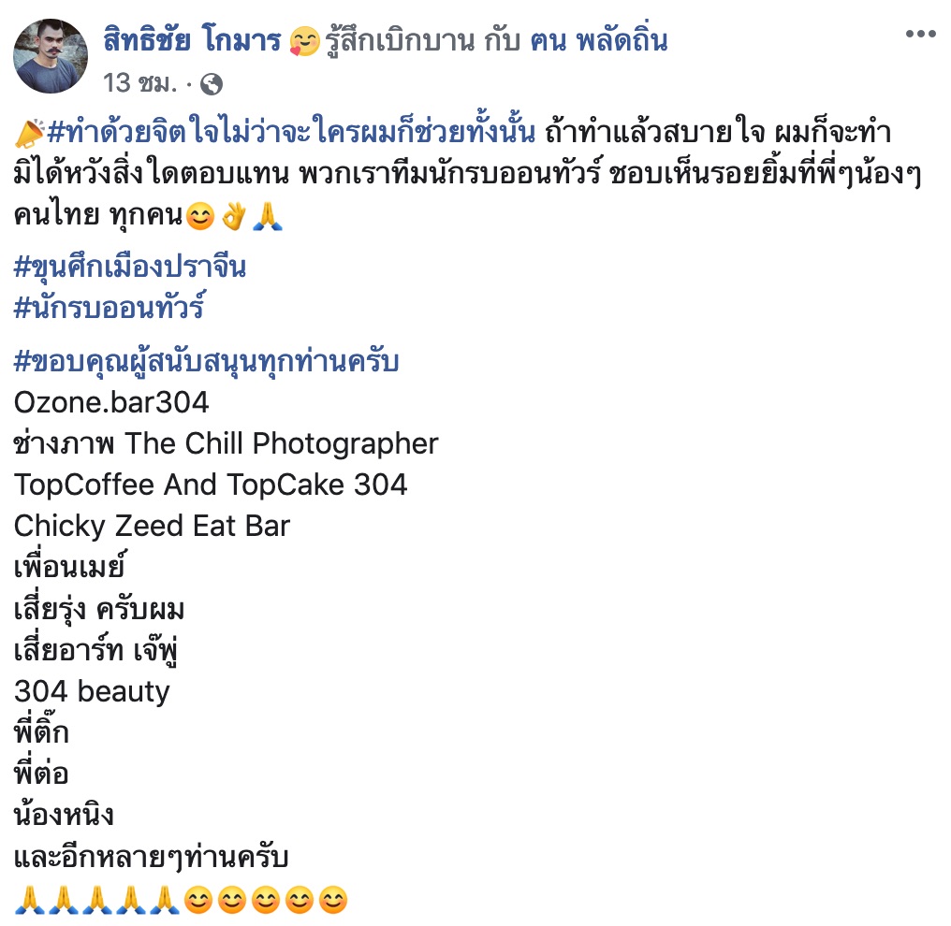951x926 pixels.
Task: Open hashtag #ทำด้วยจิตใจไม่ว่าจะใครผมก็ช่วยทั้งนั้น
Action: (x=291, y=132)
